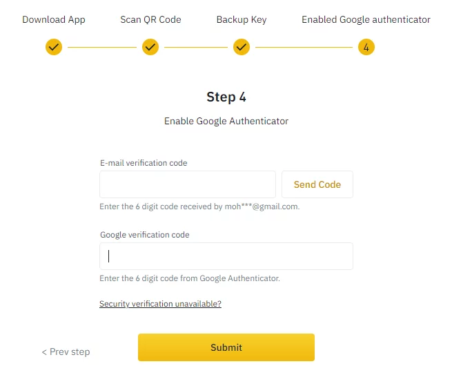The height and width of the screenshot is (375, 452).
Task: Click the Backup Key checkmark circle
Action: click(x=242, y=47)
